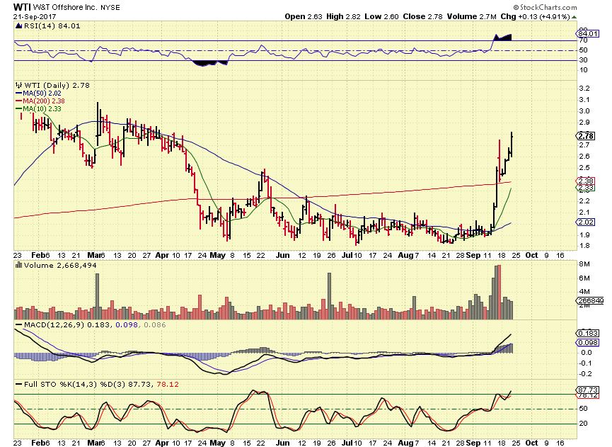Image resolution: width=612 pixels, height=447 pixels.
Task: Click the 'WTI (Daily) 2.78' price label
Action: pos(57,85)
